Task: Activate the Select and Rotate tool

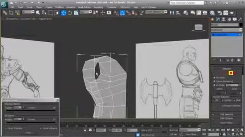Action: point(70,13)
